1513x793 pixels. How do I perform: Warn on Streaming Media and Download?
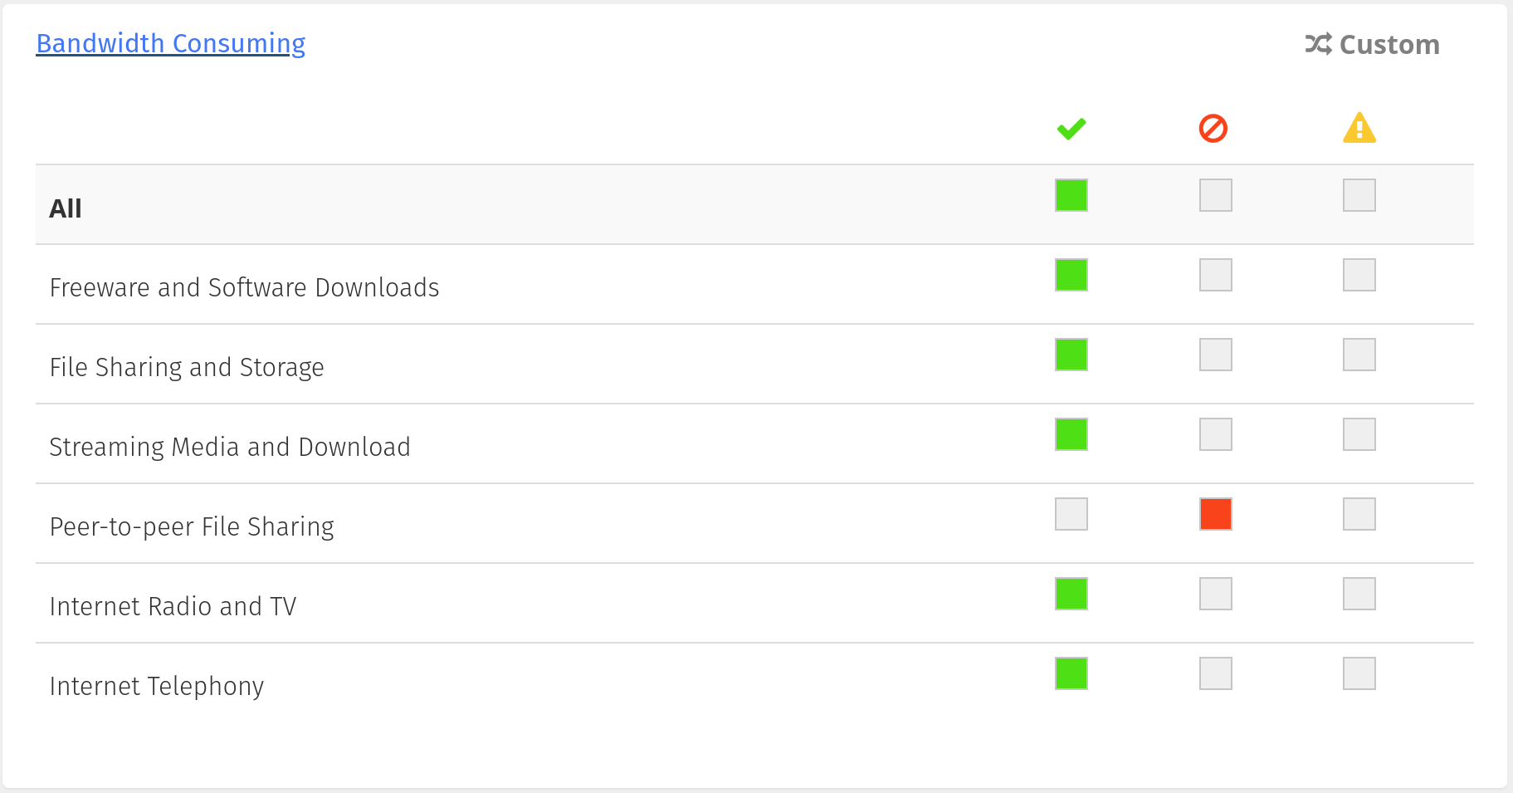coord(1359,434)
